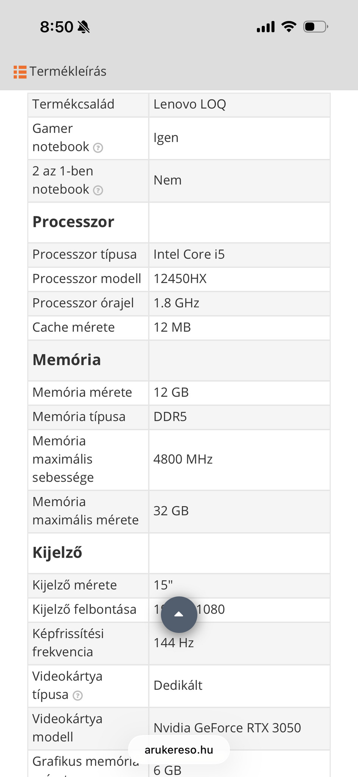The height and width of the screenshot is (777, 358).
Task: Tap the DDR5 memory type value
Action: pos(170,417)
